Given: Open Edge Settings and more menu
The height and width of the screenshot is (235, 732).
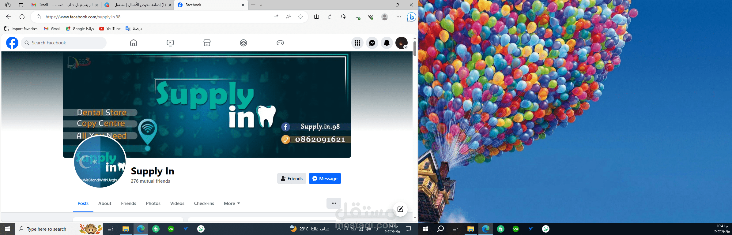Looking at the screenshot, I should click(398, 17).
